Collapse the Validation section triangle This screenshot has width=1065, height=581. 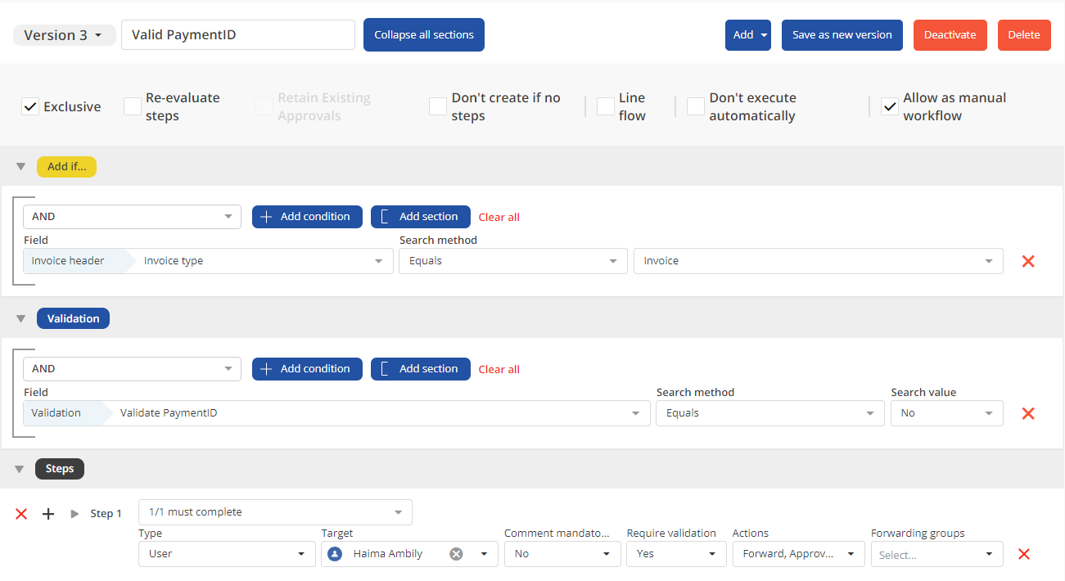tap(21, 319)
